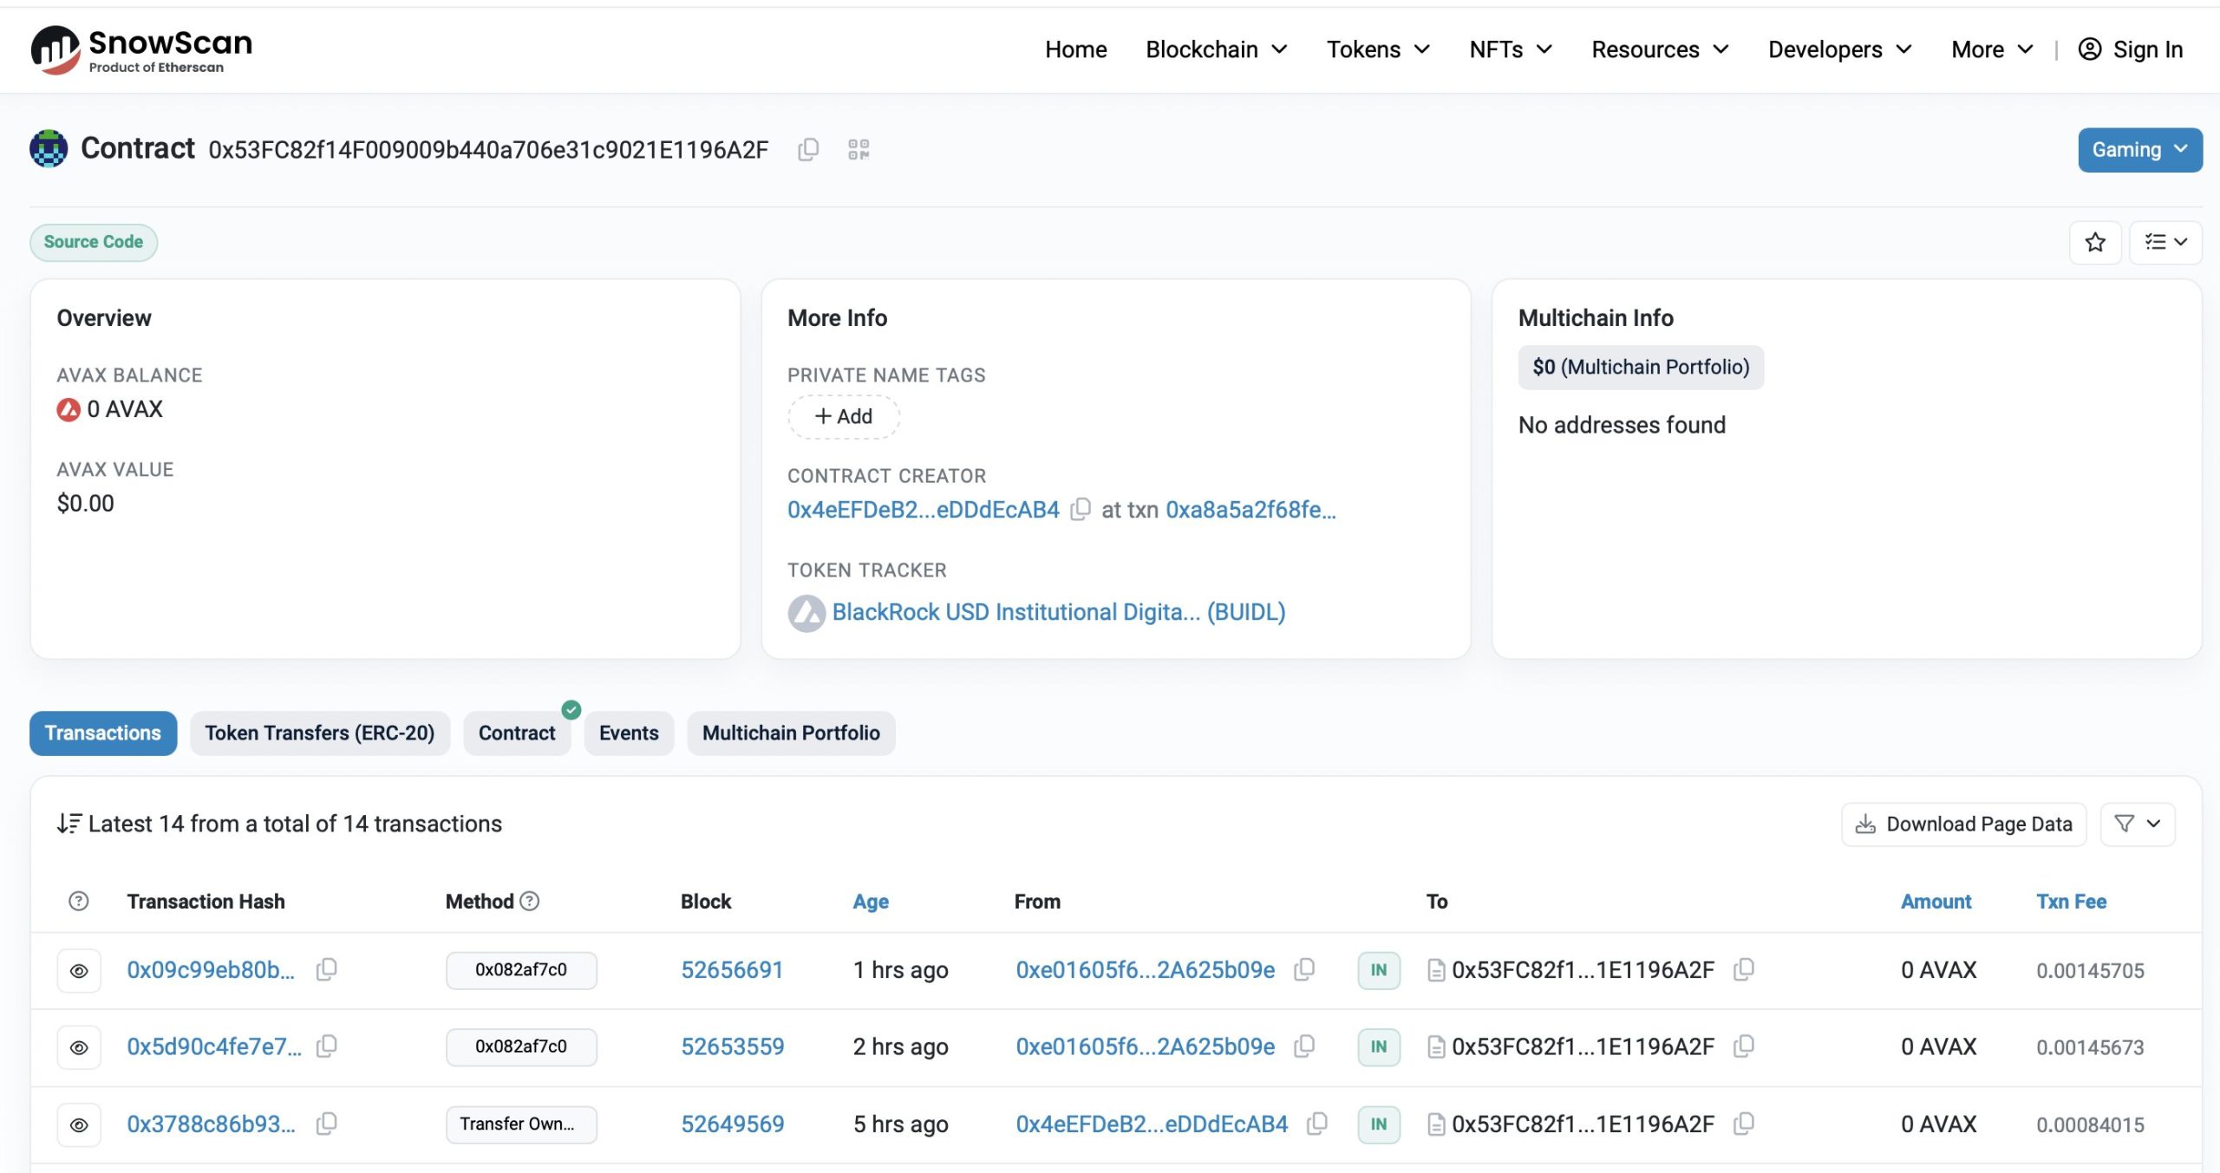Viewport: 2220px width, 1173px height.
Task: Expand the Gaming dropdown button
Action: [x=2138, y=150]
